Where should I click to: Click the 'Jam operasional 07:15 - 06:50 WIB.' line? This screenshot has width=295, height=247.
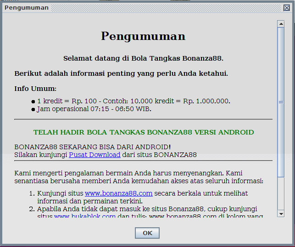click(94, 109)
